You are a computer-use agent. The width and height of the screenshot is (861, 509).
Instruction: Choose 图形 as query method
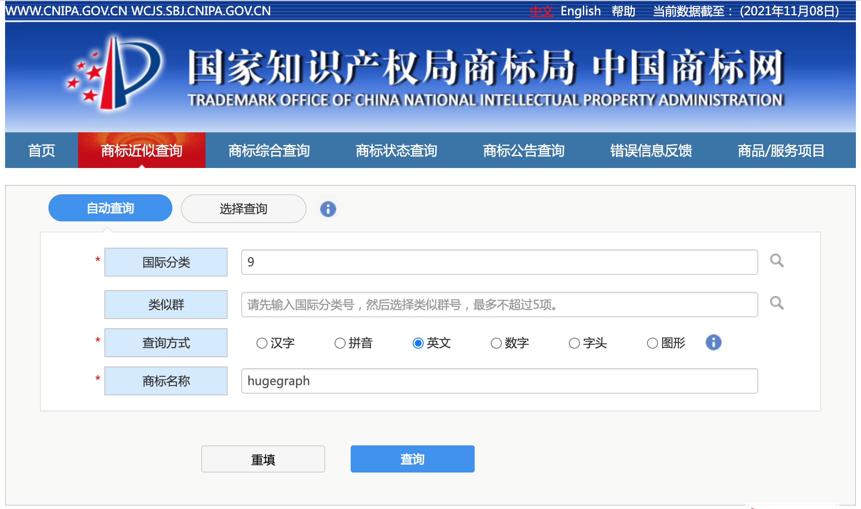tap(653, 343)
